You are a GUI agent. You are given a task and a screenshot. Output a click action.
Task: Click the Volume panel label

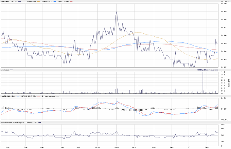coord(5,70)
